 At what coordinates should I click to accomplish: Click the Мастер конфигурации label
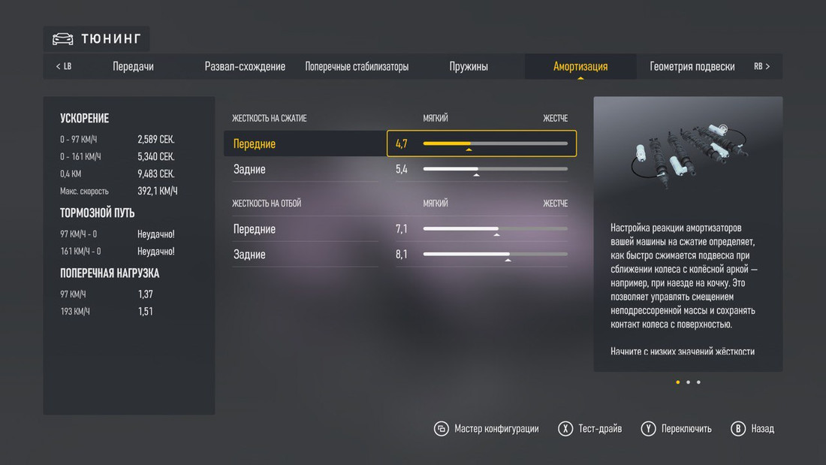pos(497,429)
